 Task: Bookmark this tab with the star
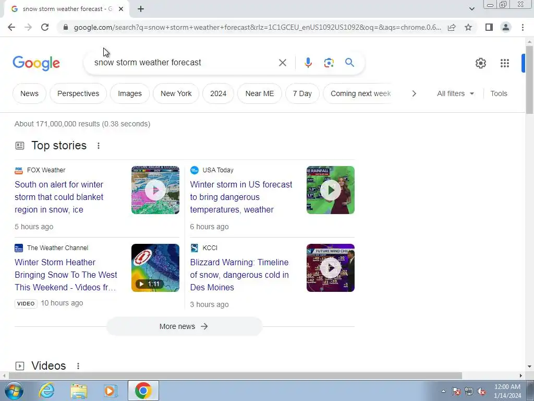468,27
